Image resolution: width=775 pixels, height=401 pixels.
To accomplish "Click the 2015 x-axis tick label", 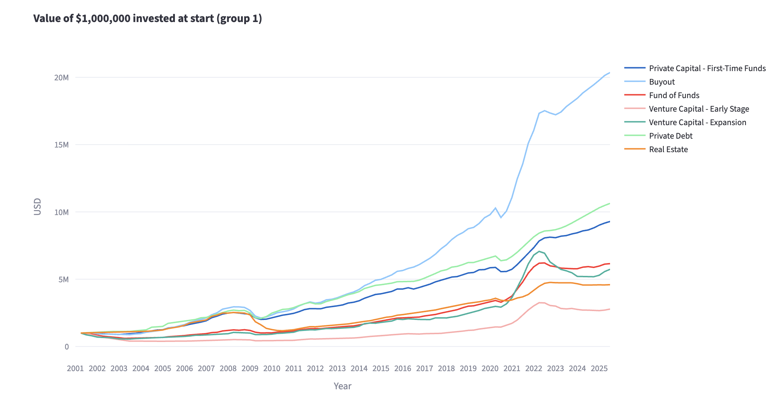I will coord(381,368).
